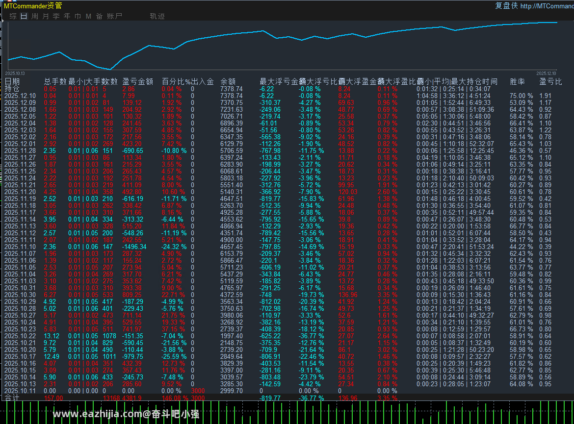Click the total trades 13168
574x424 pixels.
coord(111,398)
